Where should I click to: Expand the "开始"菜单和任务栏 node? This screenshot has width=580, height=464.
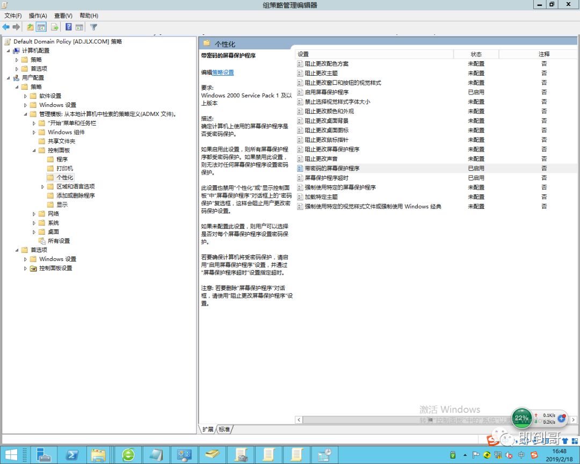coord(34,123)
